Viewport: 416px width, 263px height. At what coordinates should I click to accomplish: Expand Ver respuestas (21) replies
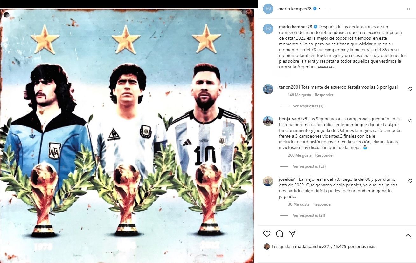pos(309,215)
